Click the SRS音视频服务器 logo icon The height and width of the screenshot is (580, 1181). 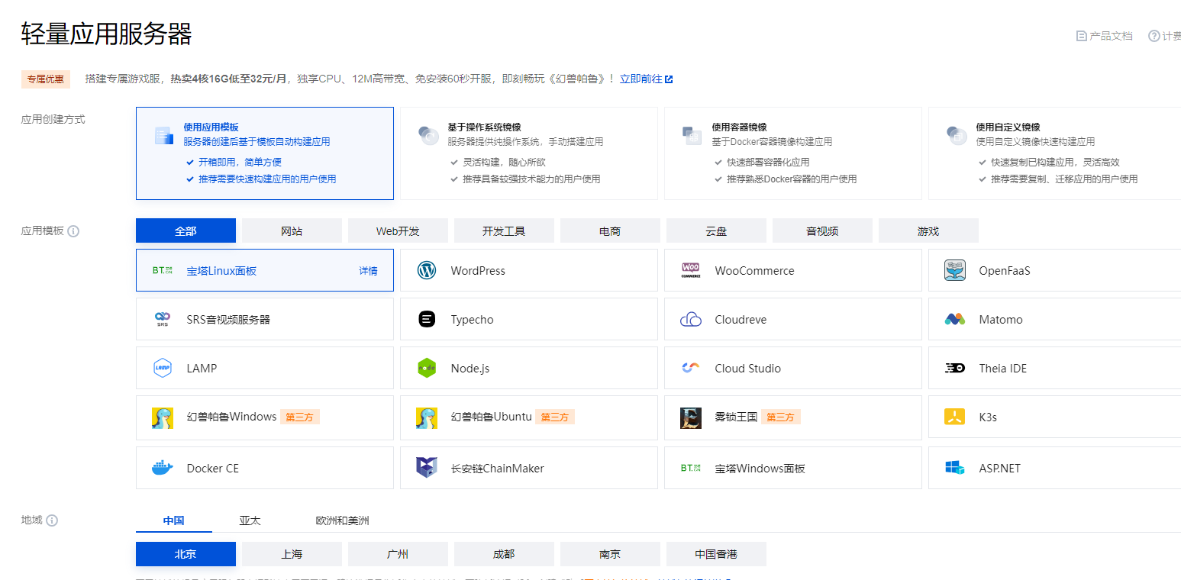(163, 319)
